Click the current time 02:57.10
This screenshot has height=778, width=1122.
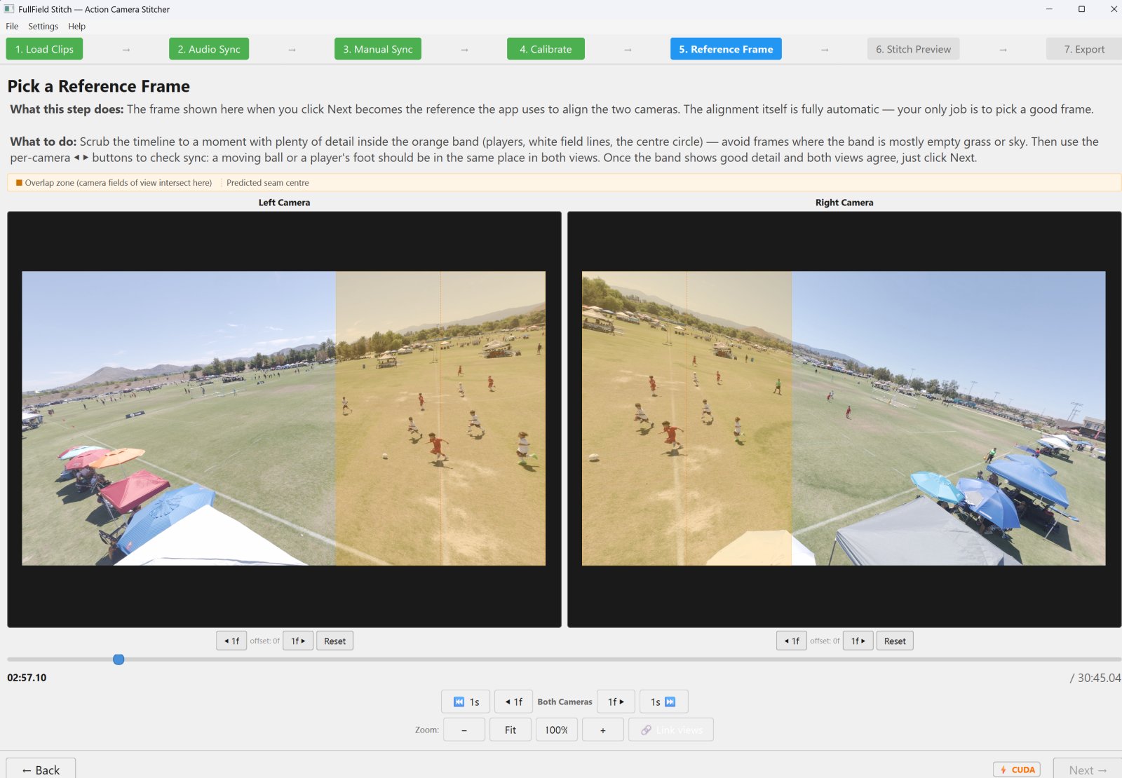[27, 678]
